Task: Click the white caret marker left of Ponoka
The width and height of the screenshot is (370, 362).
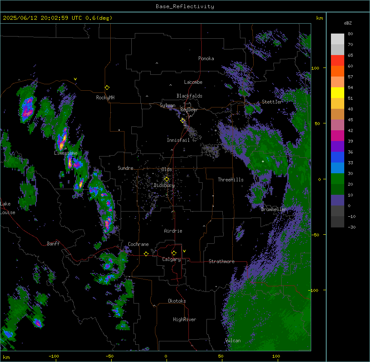Action: (157, 63)
